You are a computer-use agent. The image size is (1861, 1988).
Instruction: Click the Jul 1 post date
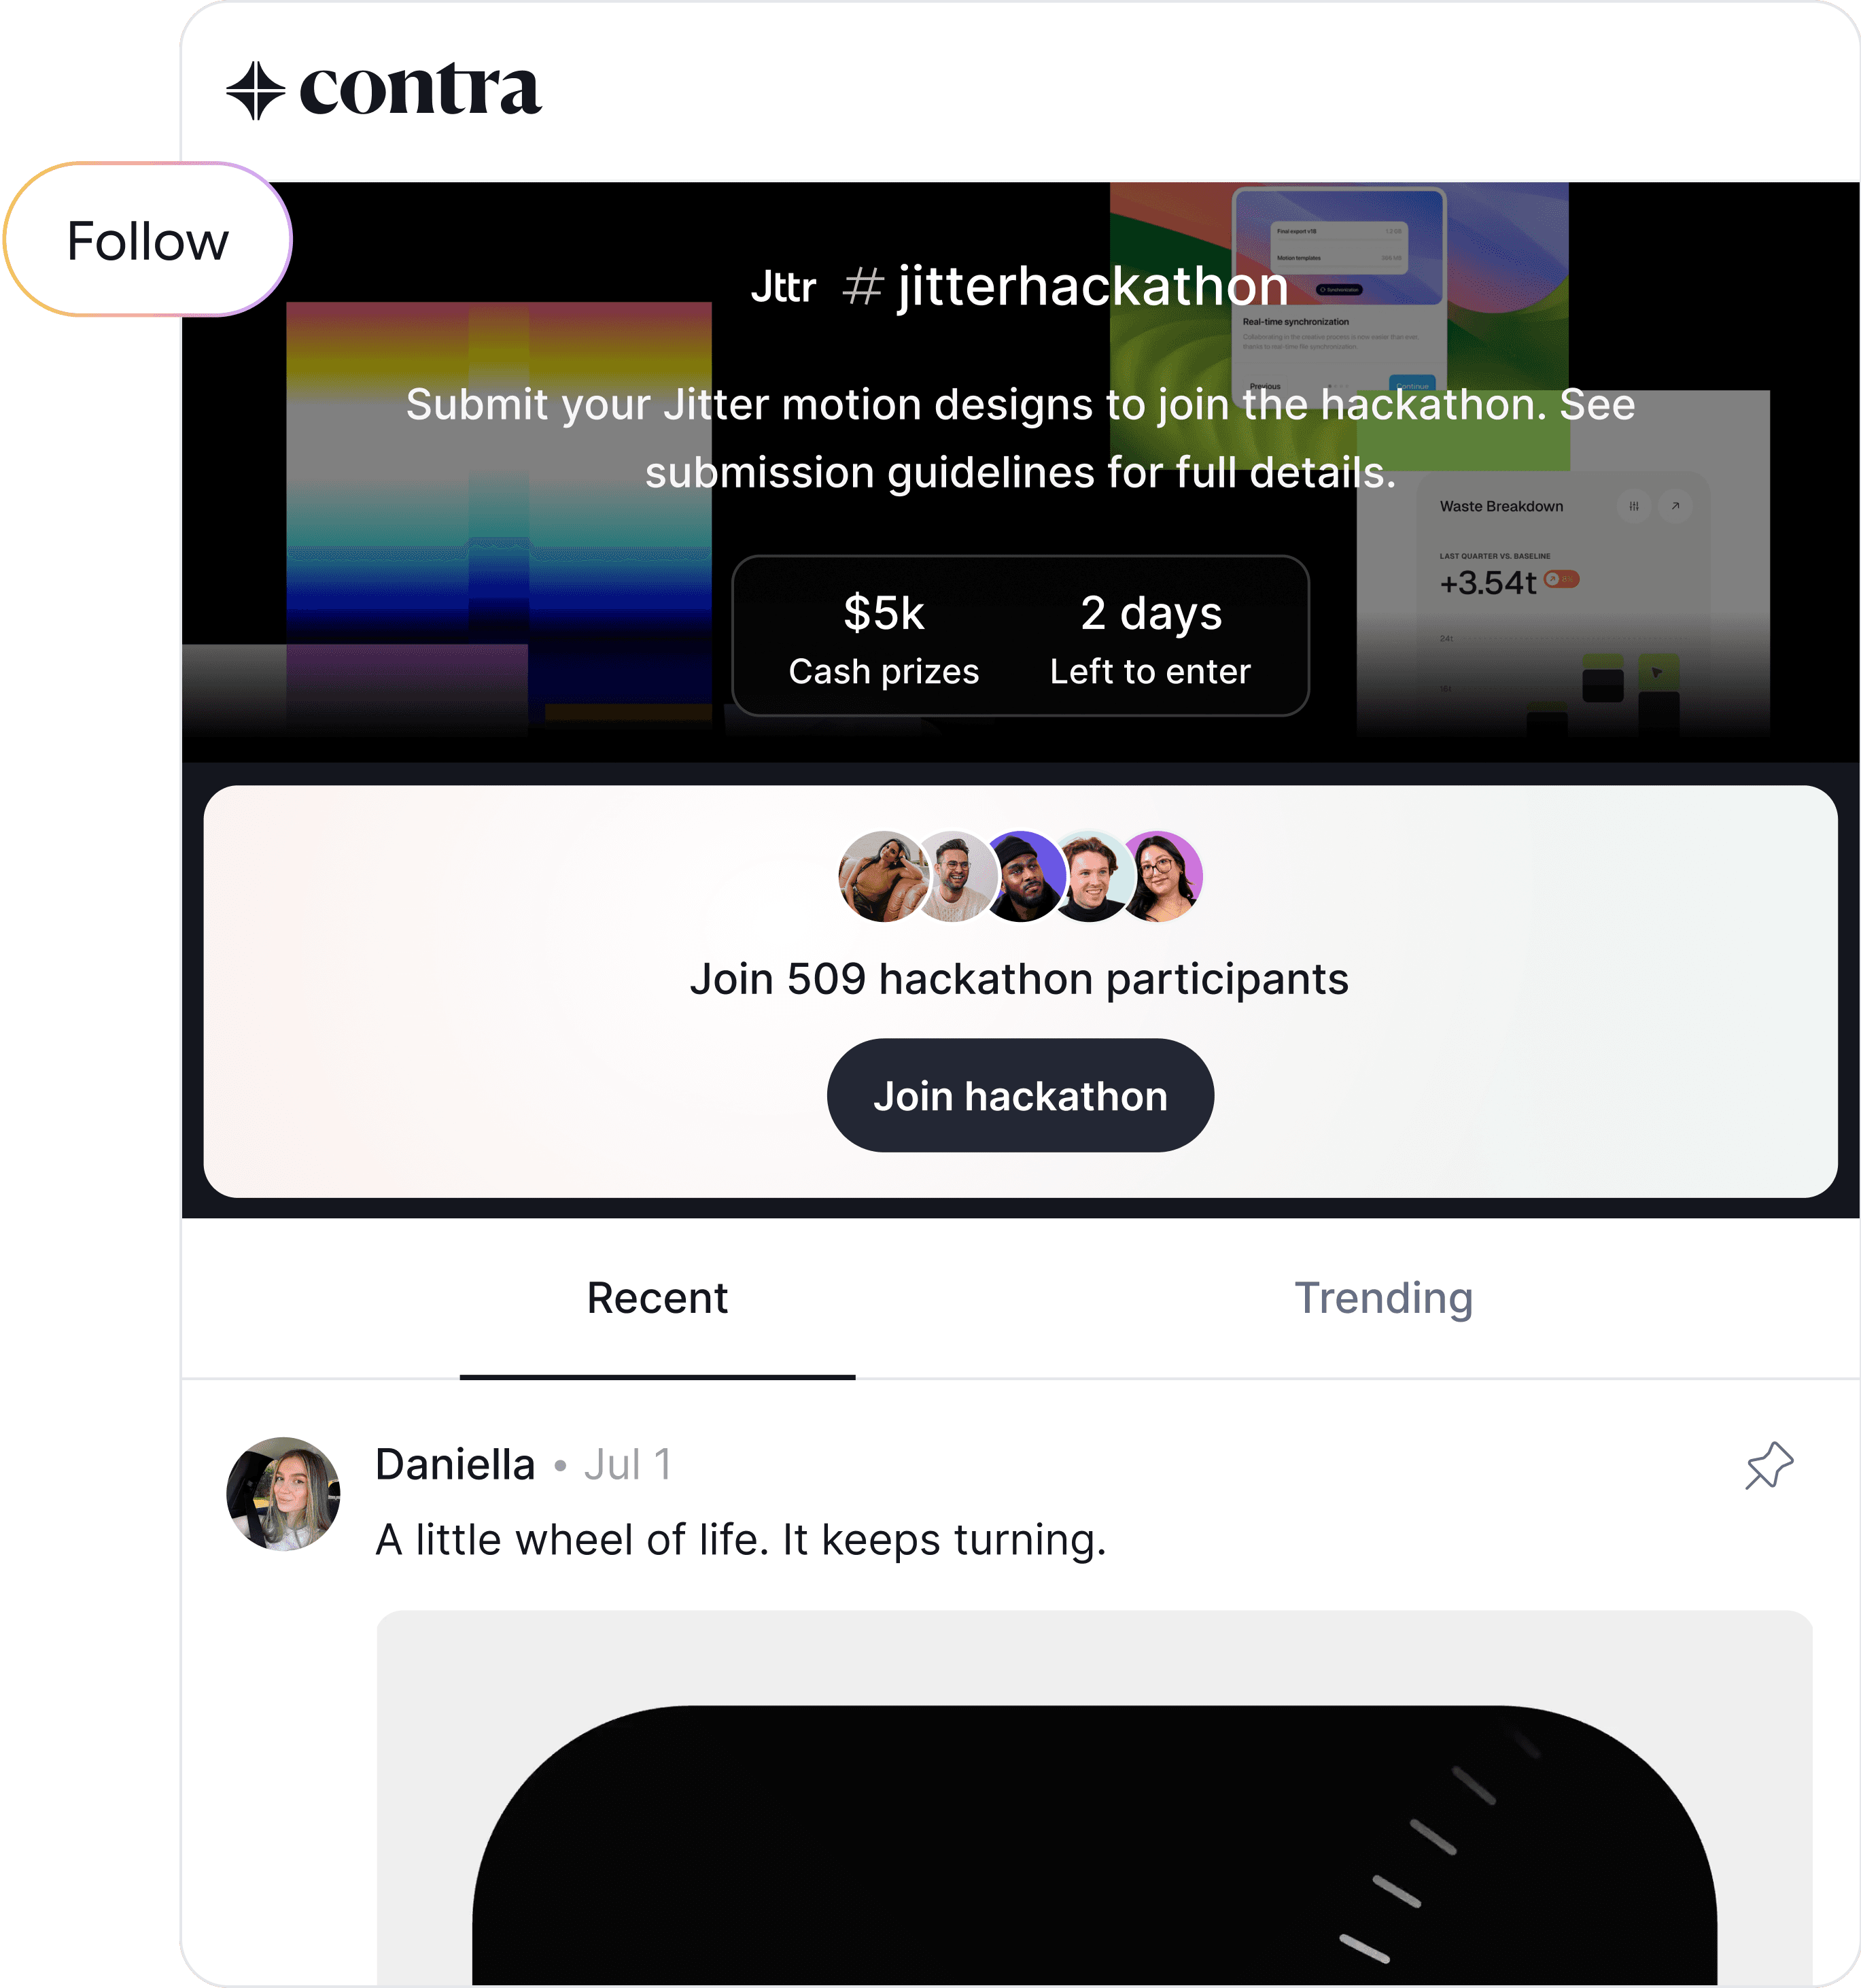point(627,1465)
